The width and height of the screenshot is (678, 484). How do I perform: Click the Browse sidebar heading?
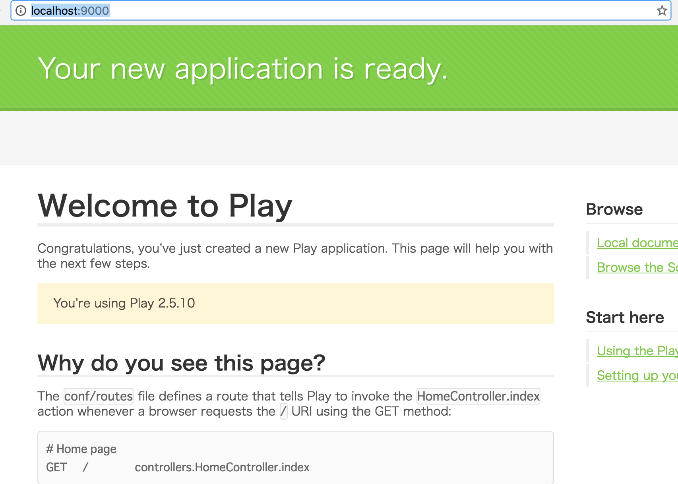pyautogui.click(x=614, y=209)
